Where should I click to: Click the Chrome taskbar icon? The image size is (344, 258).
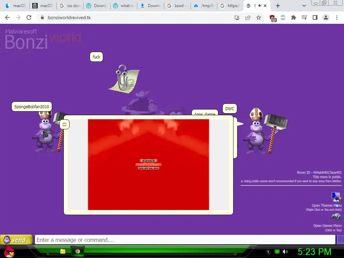(78, 251)
